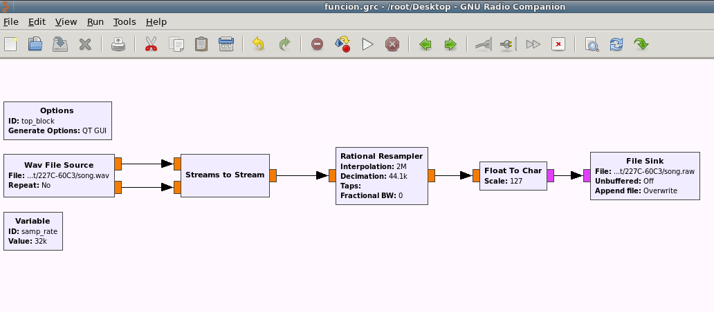Open a flow graph file

(x=35, y=44)
